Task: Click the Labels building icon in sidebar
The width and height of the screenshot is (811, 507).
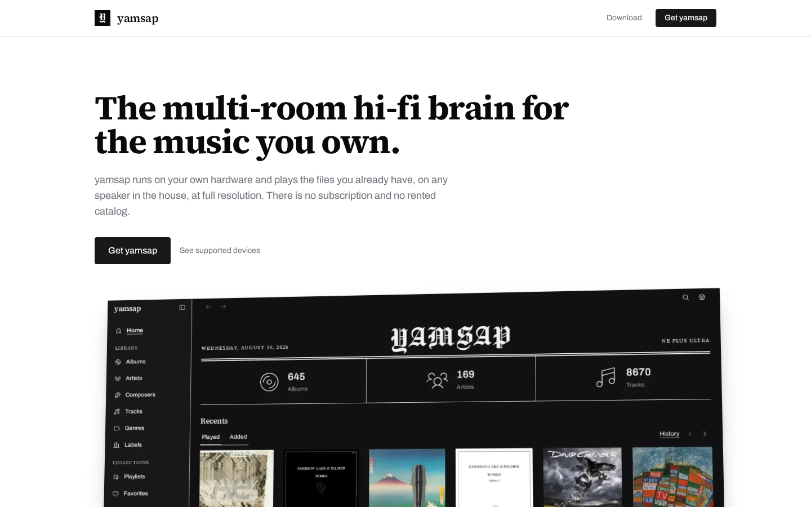Action: click(117, 445)
